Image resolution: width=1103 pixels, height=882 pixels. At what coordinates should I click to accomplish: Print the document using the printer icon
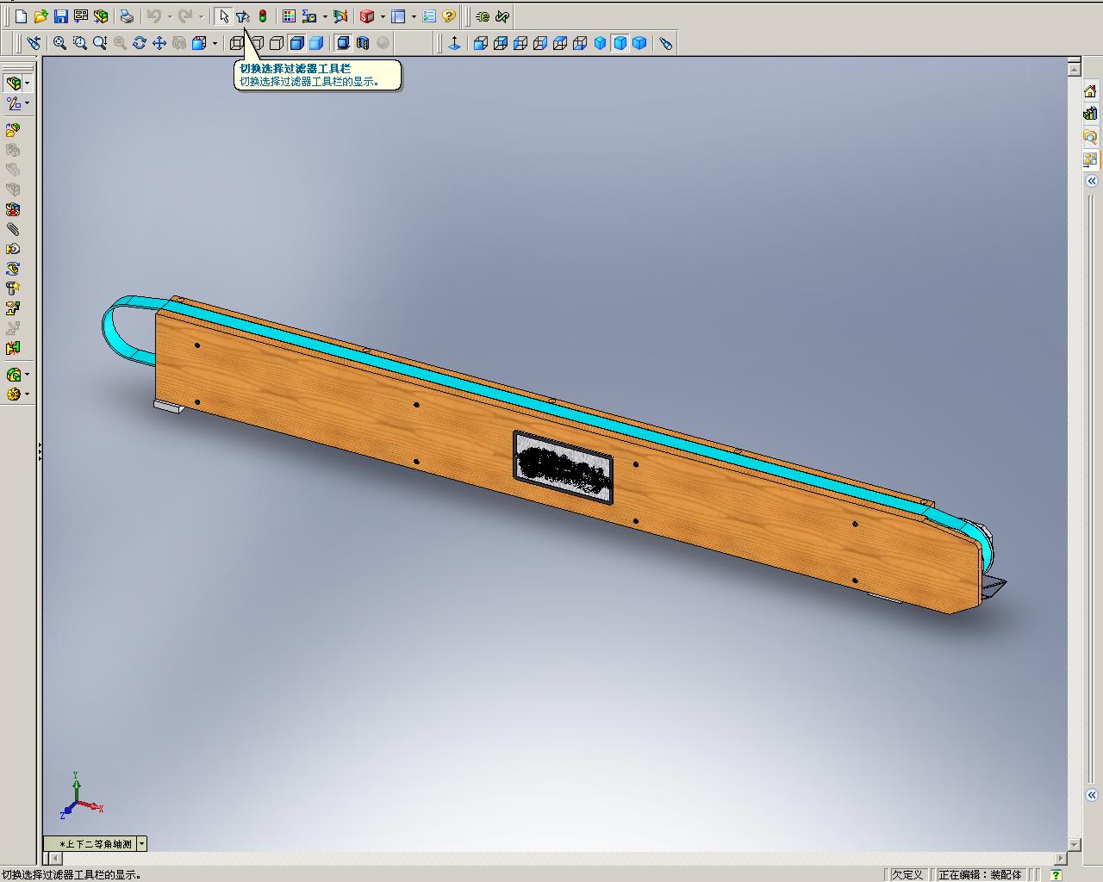tap(127, 16)
